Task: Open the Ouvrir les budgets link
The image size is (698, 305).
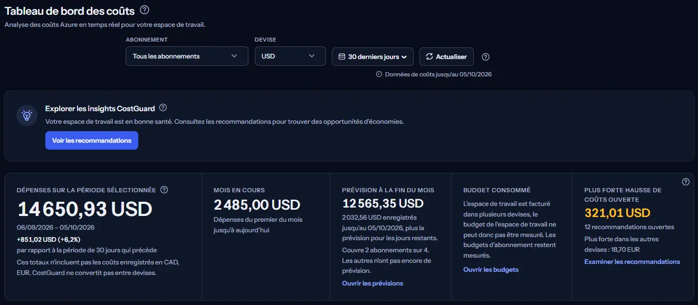Action: tap(491, 270)
